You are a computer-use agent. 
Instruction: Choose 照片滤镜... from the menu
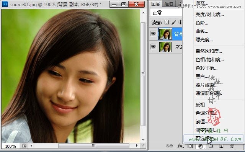coord(206,85)
